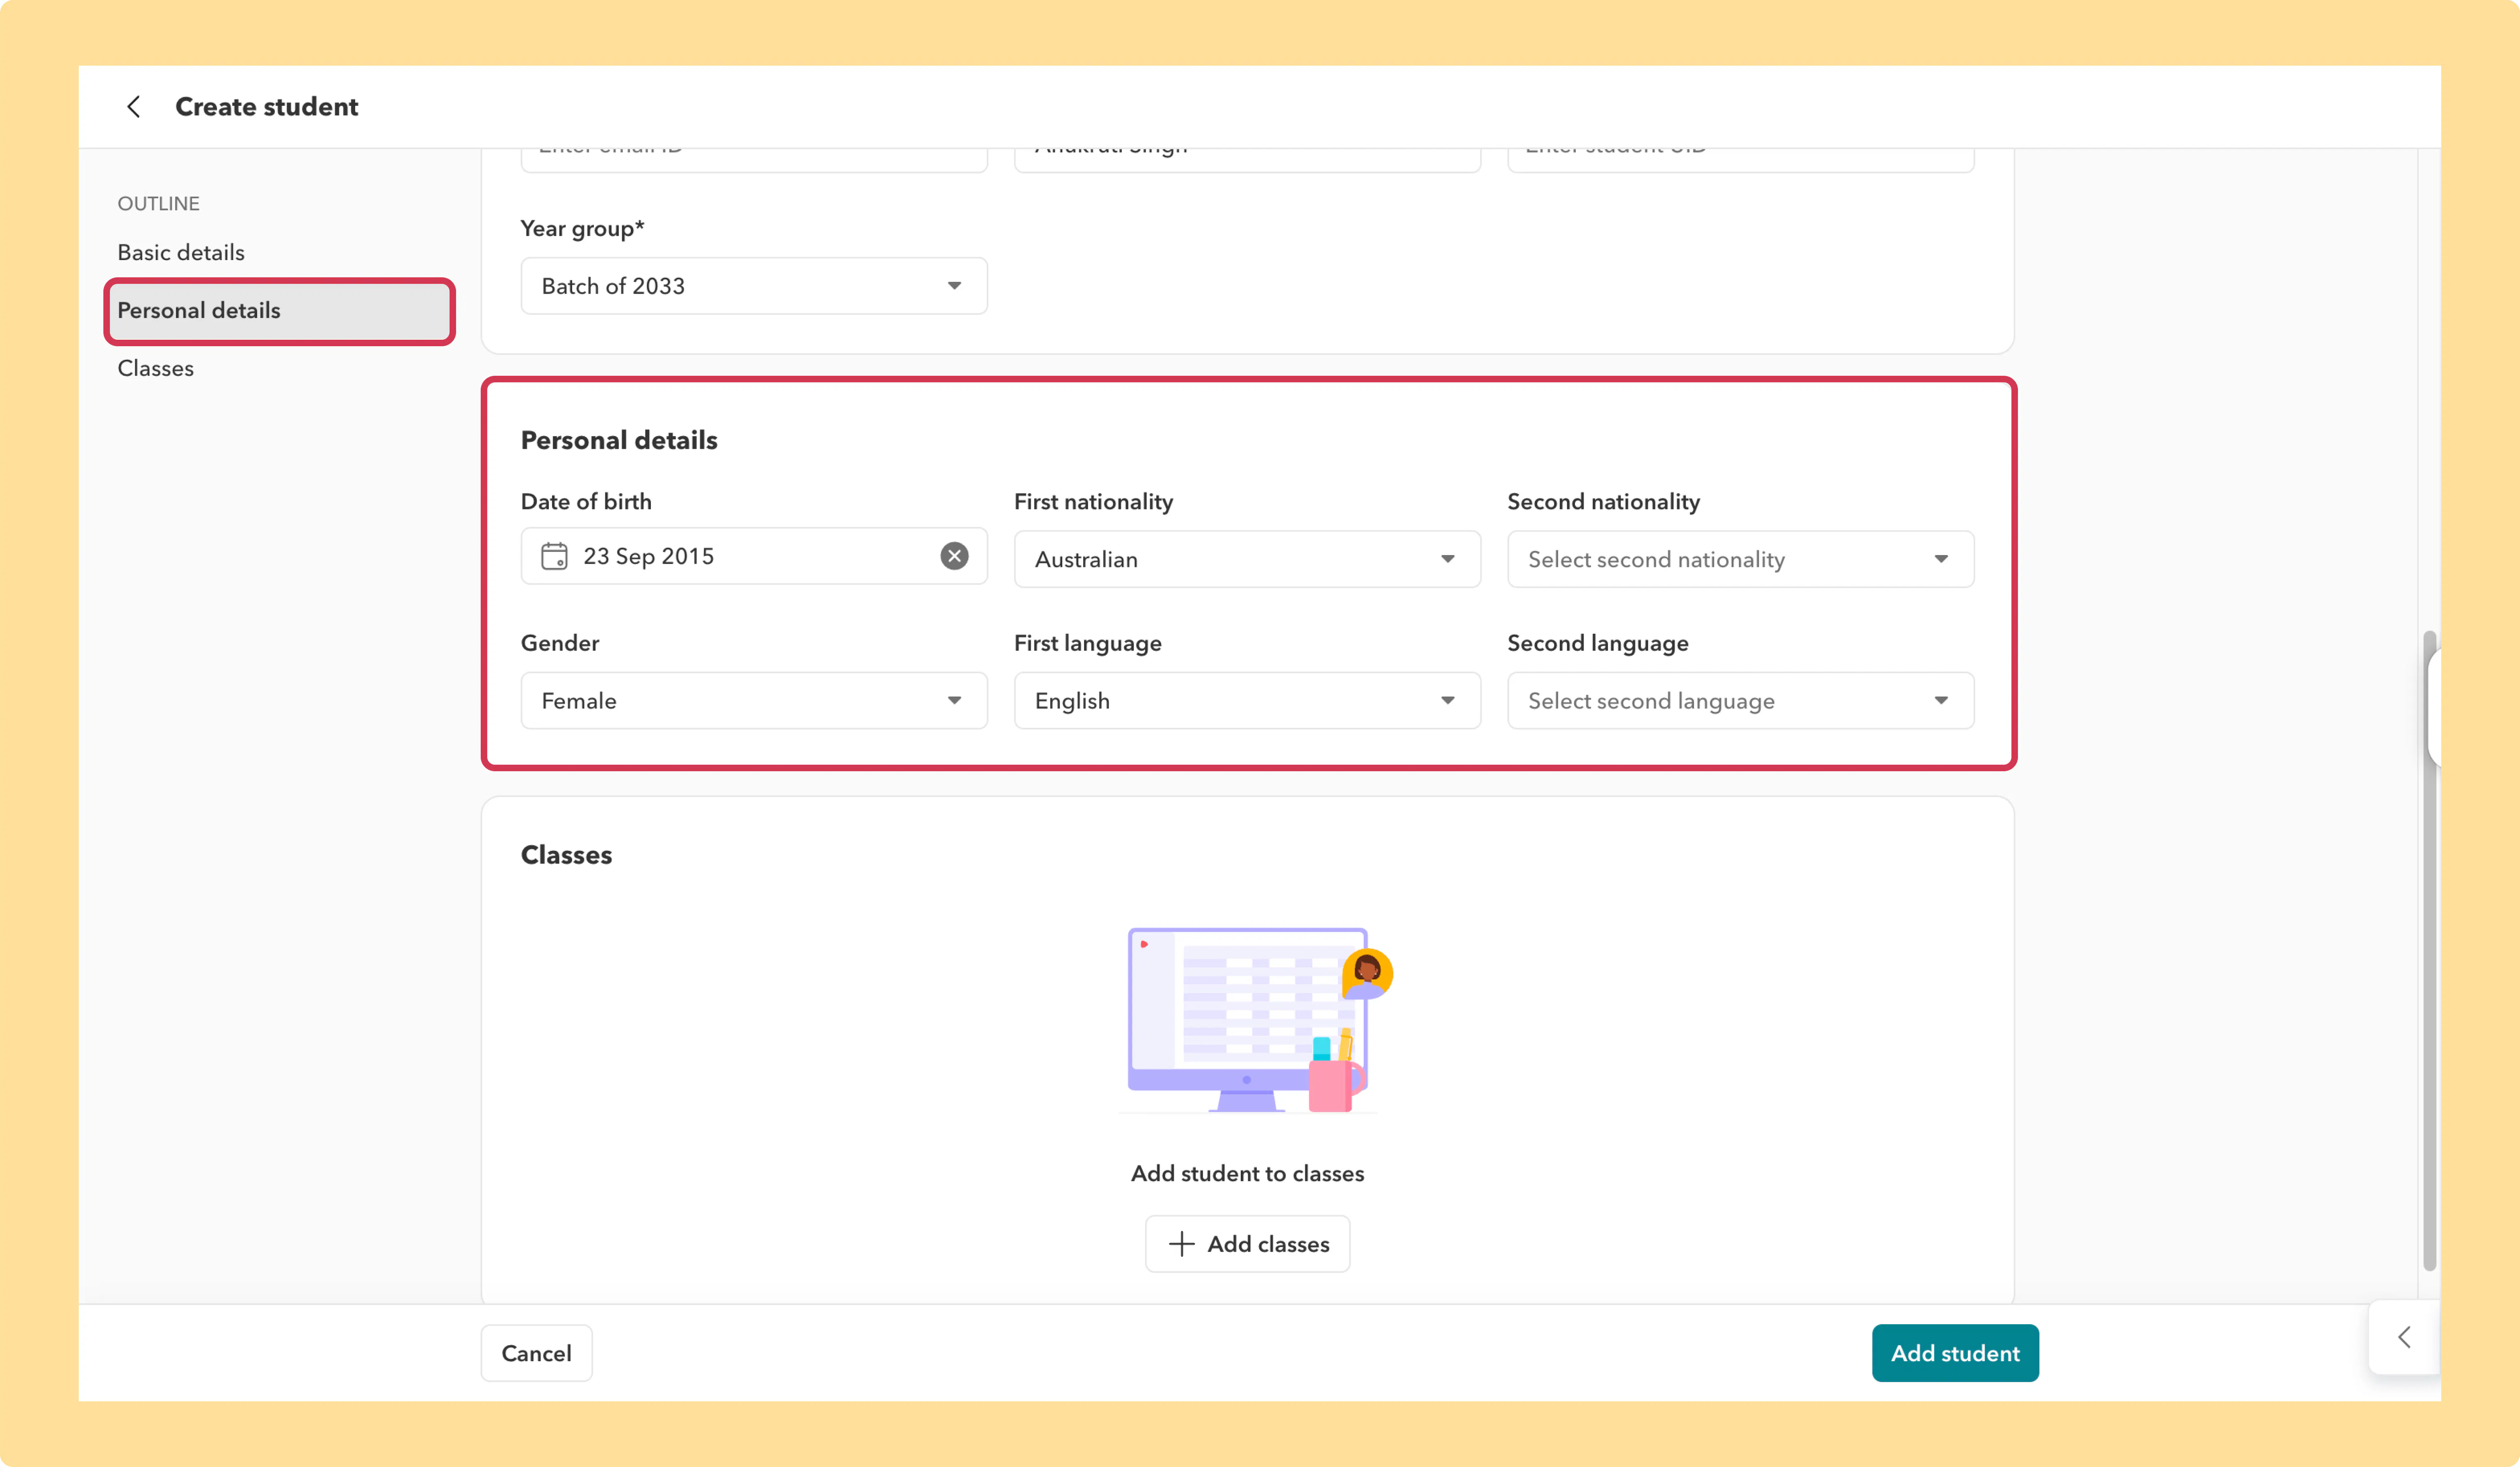This screenshot has height=1467, width=2520.
Task: Click the Create student page title
Action: click(x=266, y=107)
